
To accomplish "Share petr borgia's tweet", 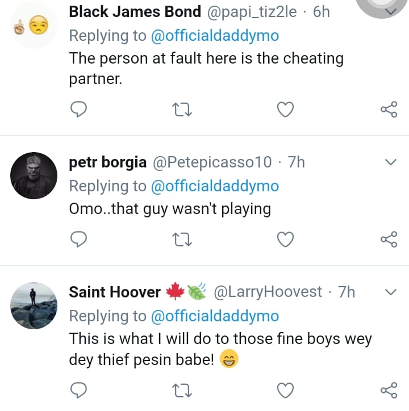I will (389, 240).
